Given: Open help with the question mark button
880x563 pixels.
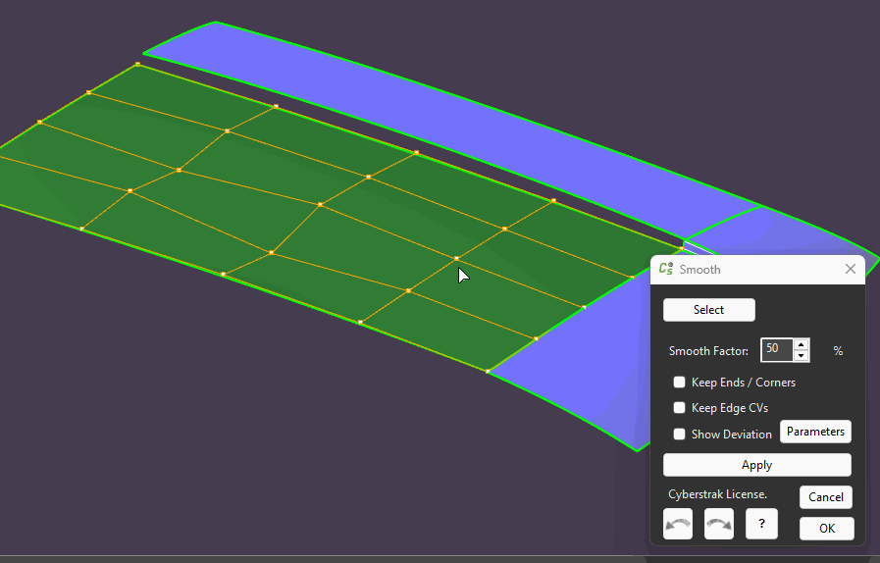Looking at the screenshot, I should 761,525.
